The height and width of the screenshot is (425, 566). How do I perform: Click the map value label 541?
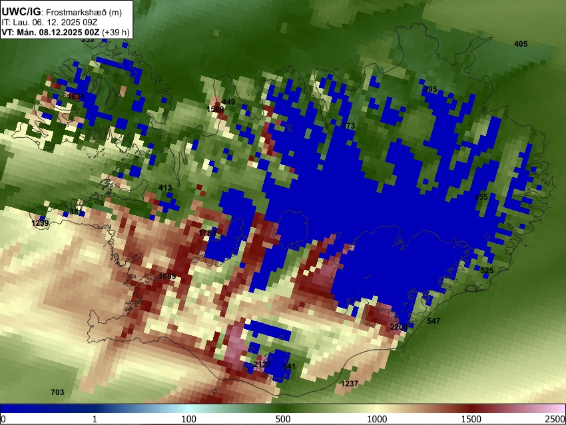click(x=289, y=366)
